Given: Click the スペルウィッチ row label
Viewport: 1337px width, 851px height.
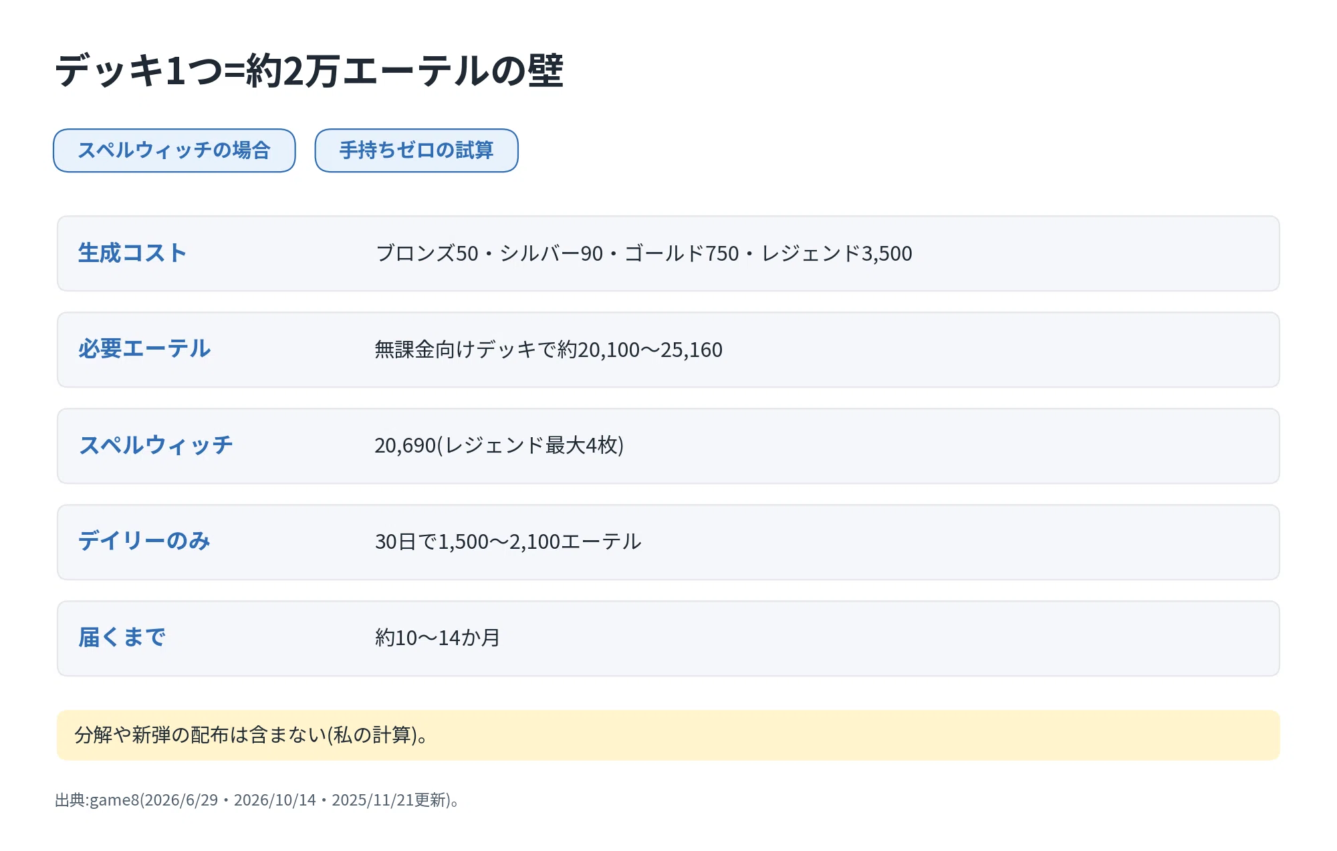Looking at the screenshot, I should click(x=156, y=446).
